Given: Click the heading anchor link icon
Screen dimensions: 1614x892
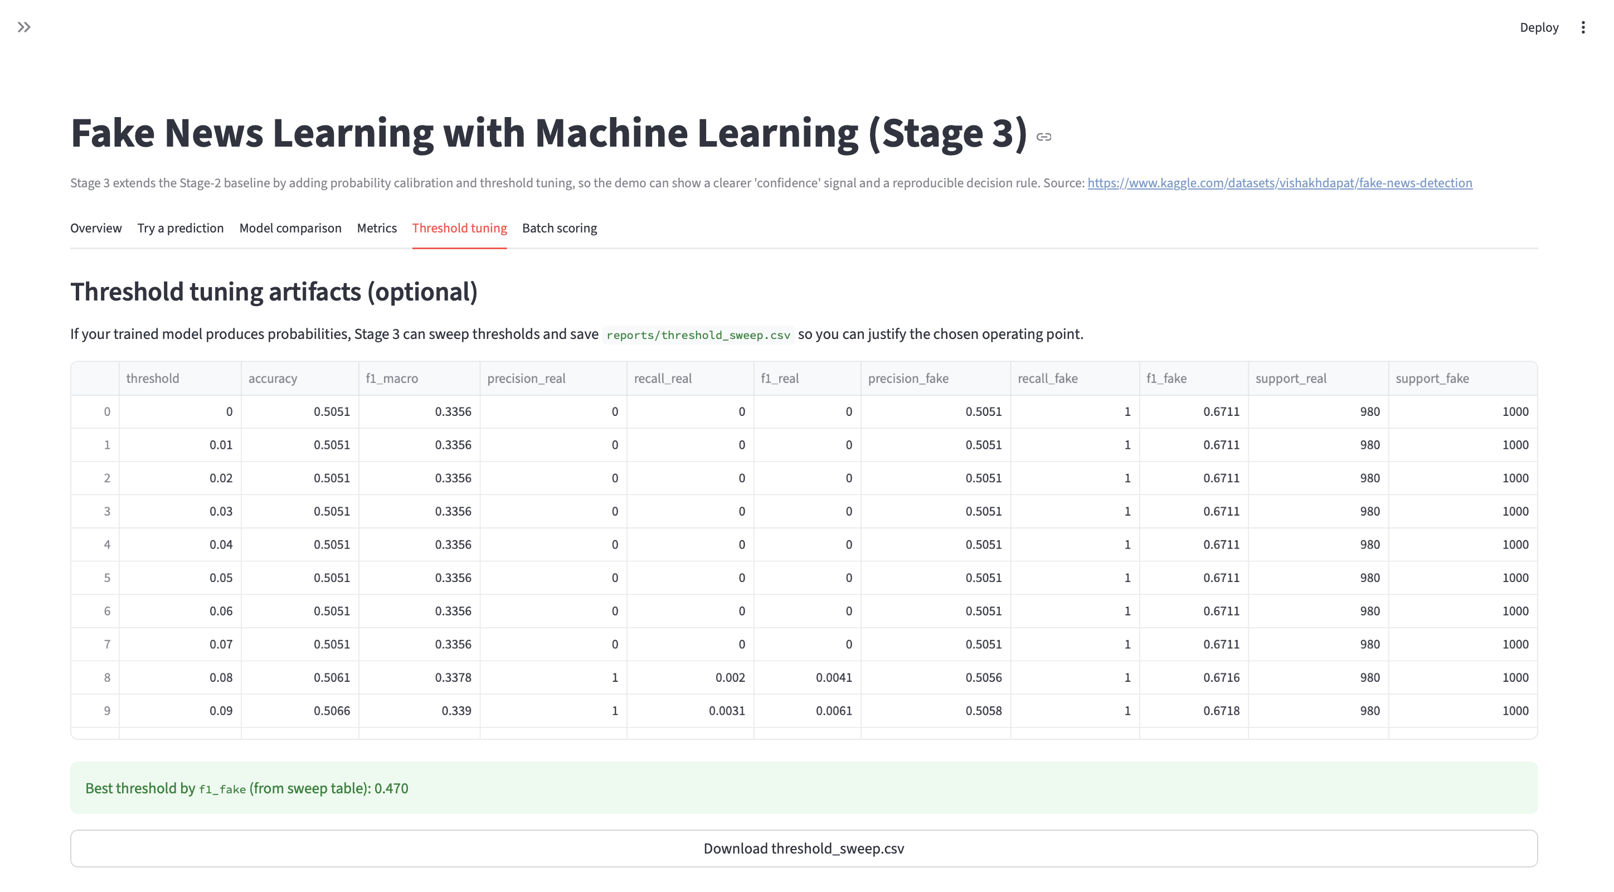Looking at the screenshot, I should pyautogui.click(x=1044, y=137).
